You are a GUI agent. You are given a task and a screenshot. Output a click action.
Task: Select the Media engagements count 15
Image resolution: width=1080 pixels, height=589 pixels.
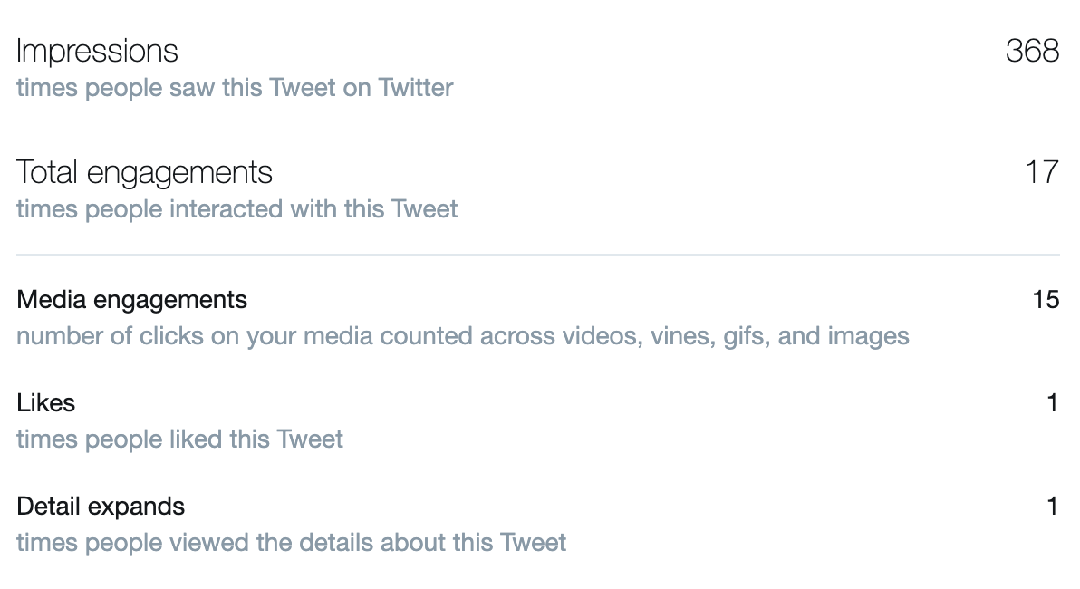[1046, 300]
